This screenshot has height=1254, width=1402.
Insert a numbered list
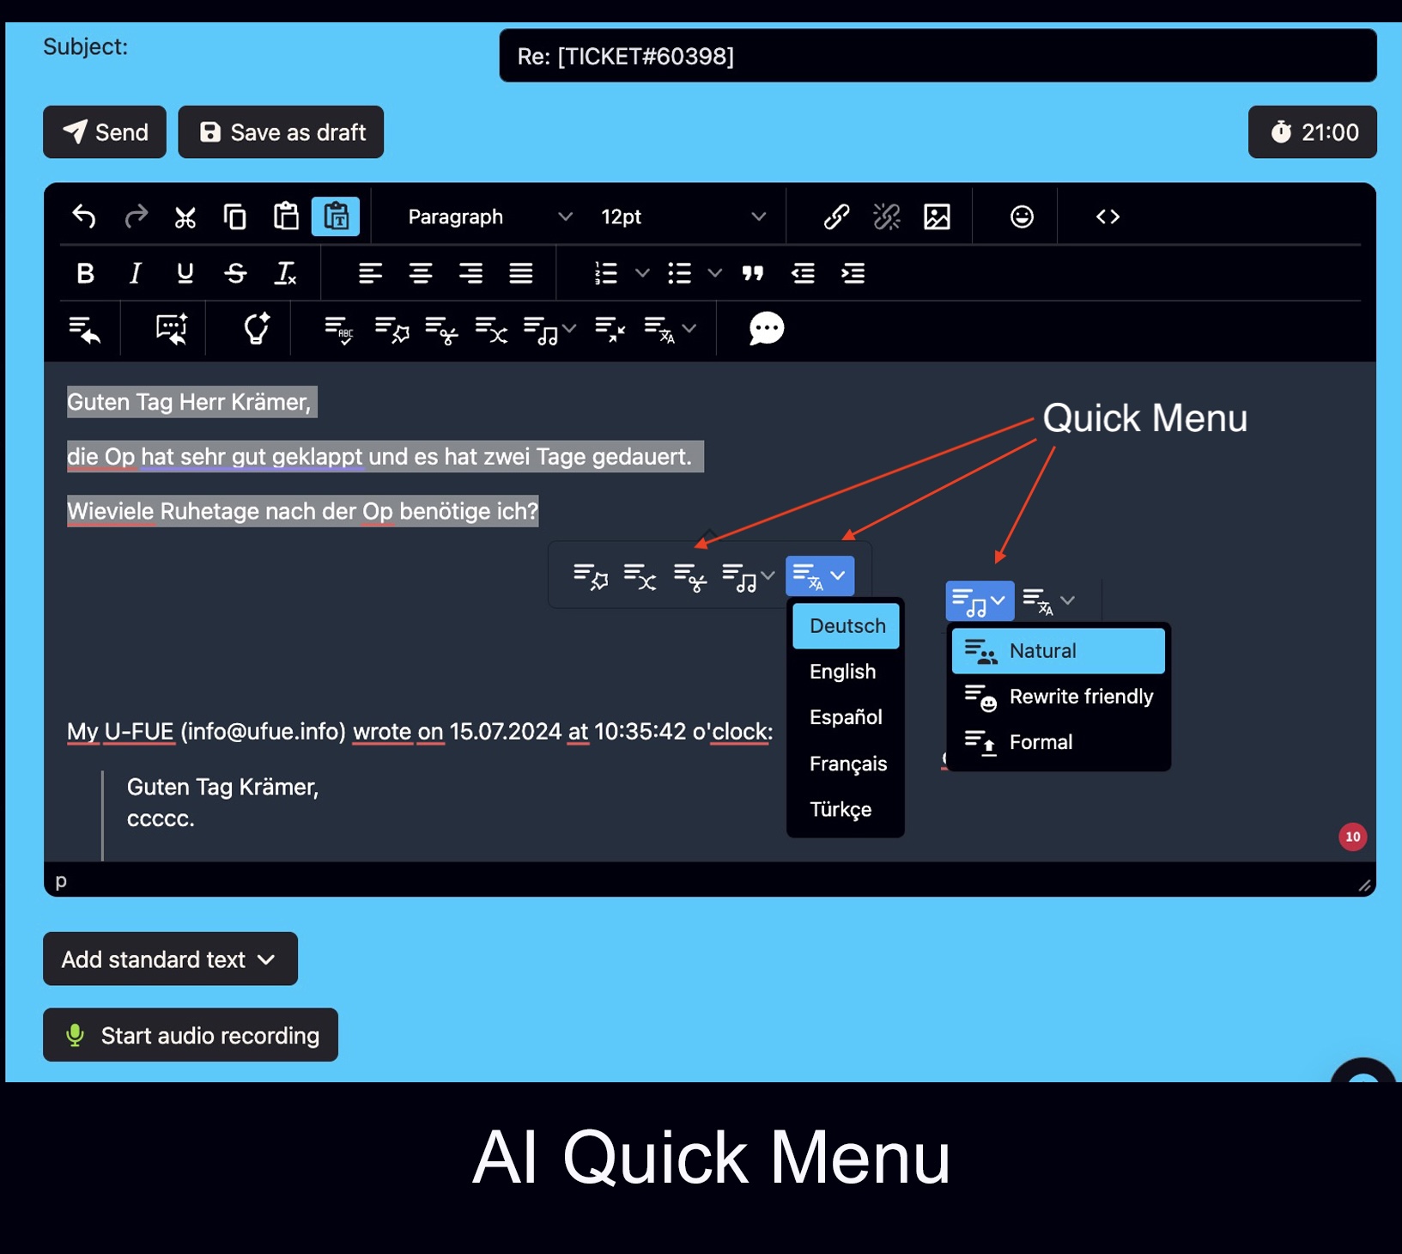point(606,273)
